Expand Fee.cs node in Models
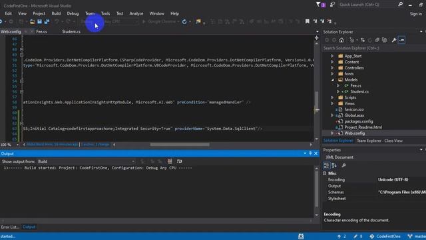The image size is (426, 240). point(338,86)
